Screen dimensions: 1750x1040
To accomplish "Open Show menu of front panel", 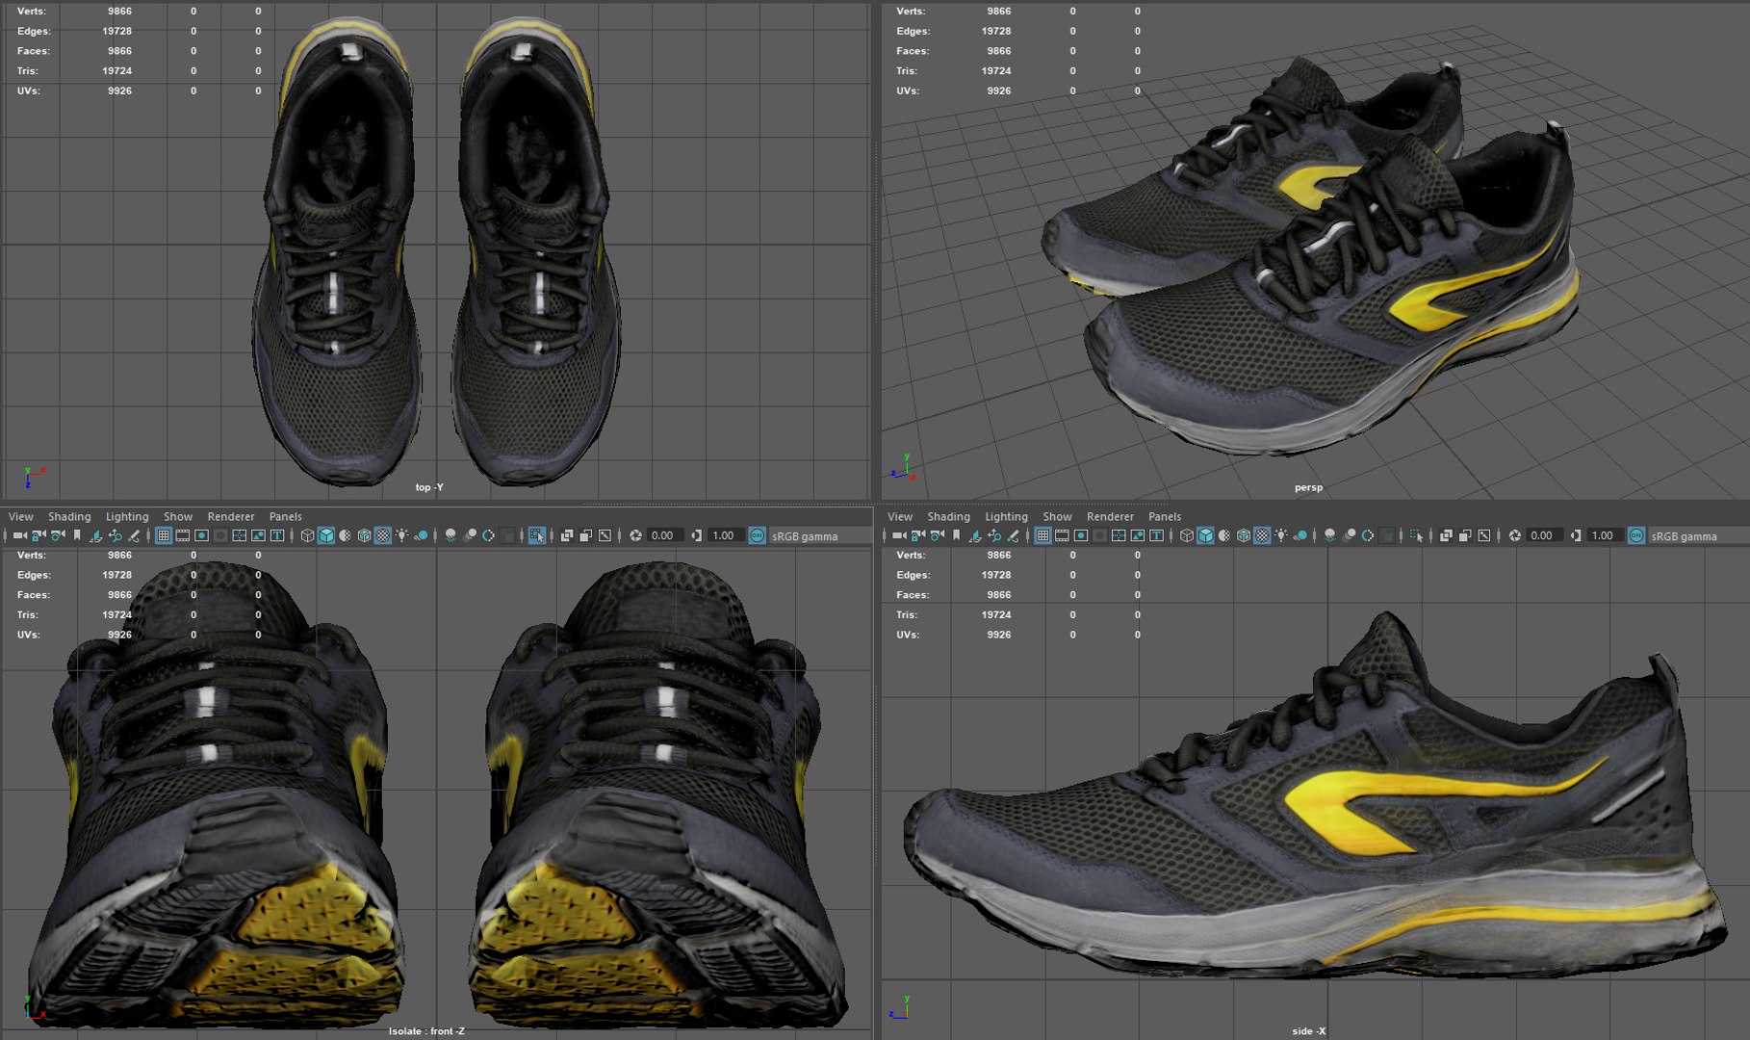I will pos(178,516).
